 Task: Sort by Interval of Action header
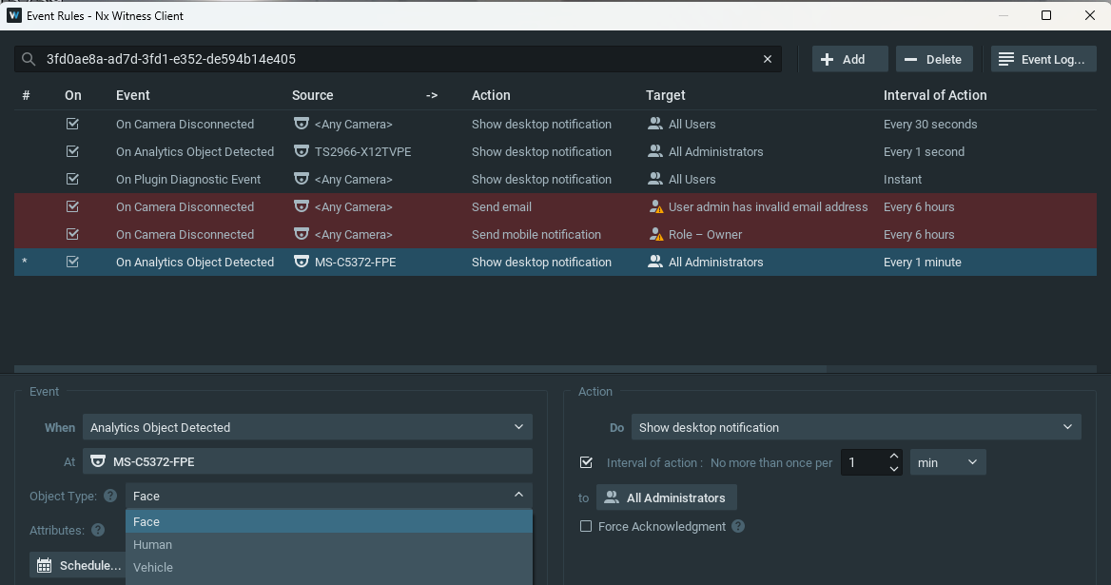pos(935,95)
